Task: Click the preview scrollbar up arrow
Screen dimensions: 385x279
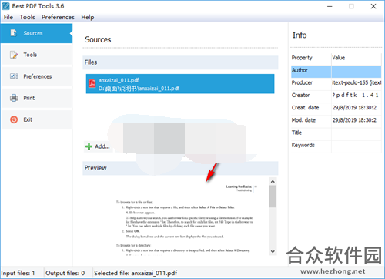Action: point(273,181)
